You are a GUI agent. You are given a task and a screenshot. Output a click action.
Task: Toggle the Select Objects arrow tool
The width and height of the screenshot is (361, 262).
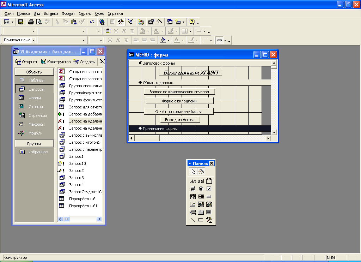193,171
